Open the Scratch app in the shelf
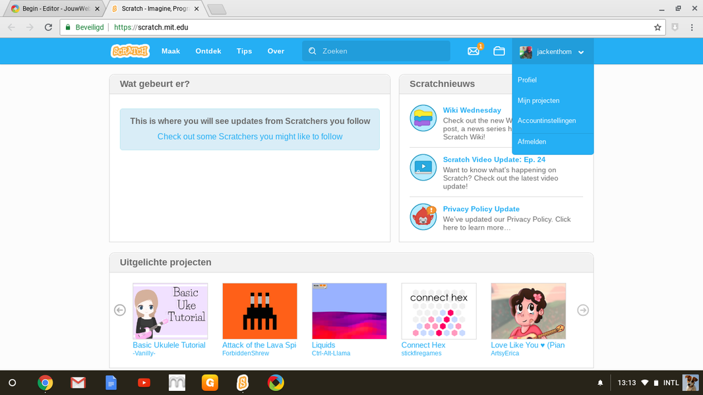The width and height of the screenshot is (703, 395). point(243,383)
